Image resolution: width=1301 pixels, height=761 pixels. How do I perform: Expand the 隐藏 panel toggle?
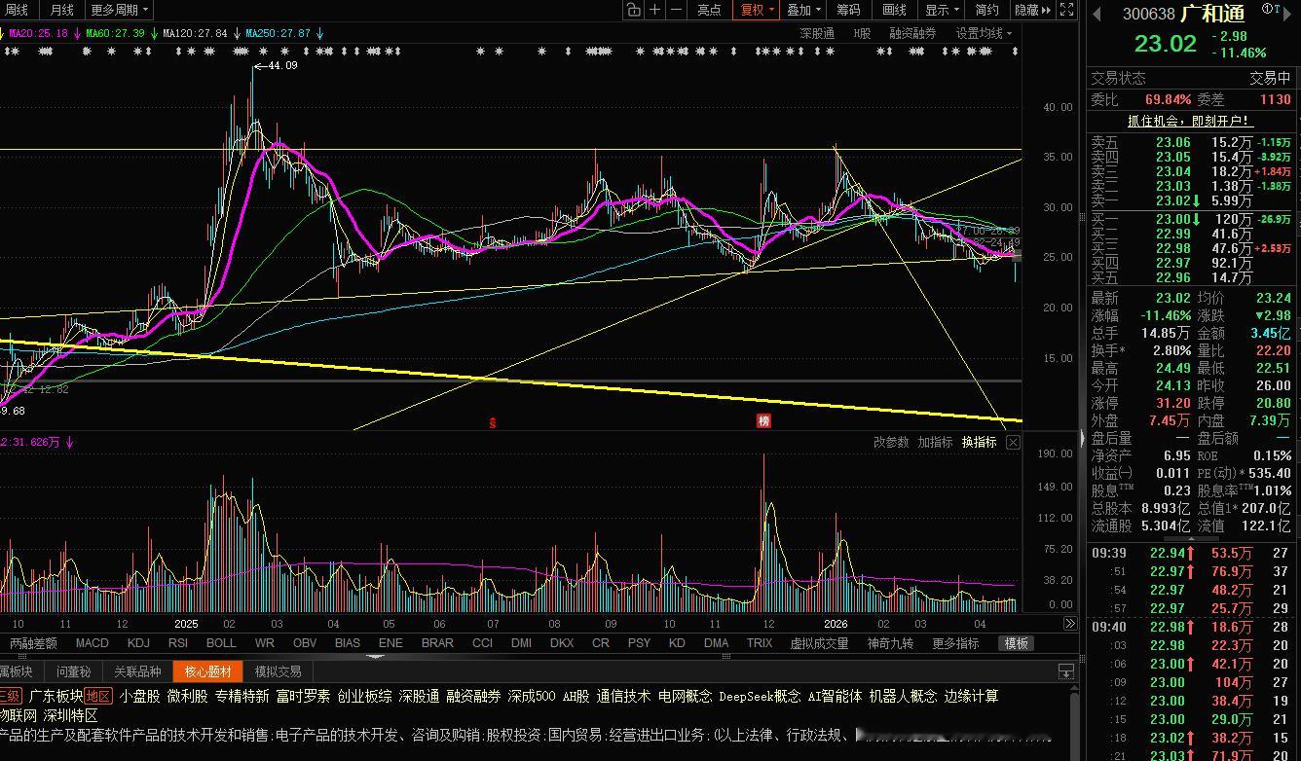[x=1032, y=10]
